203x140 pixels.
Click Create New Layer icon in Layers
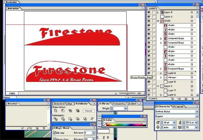pos(186,99)
